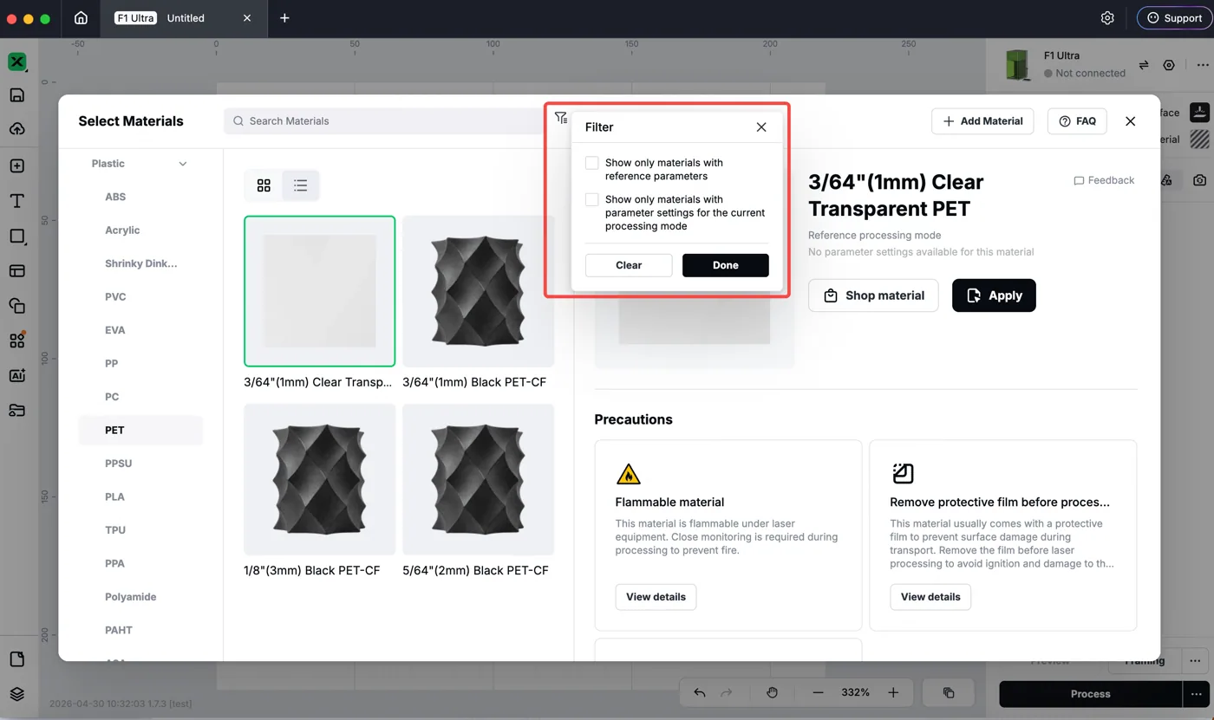
Task: Click Clear in the Filter popup
Action: click(x=629, y=265)
